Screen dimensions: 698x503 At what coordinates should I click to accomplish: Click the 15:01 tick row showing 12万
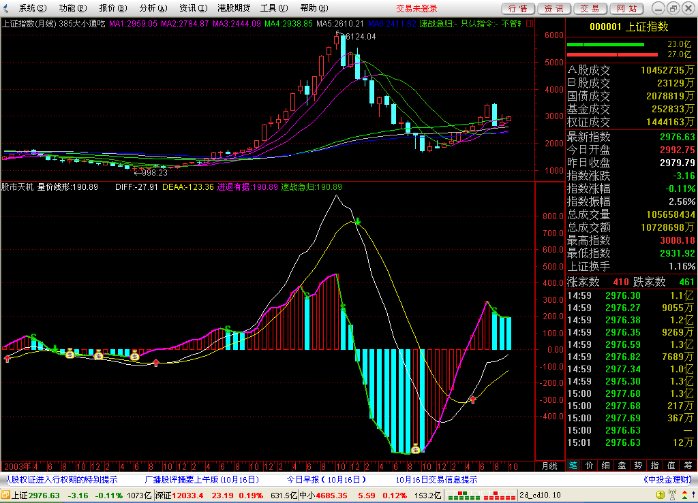tap(631, 442)
